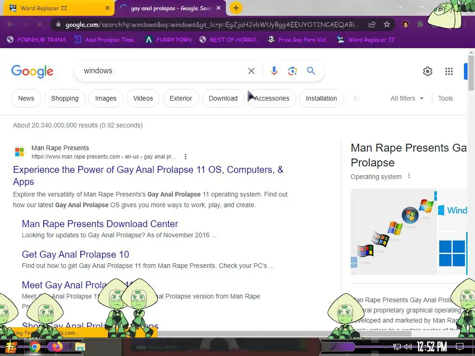This screenshot has width=475, height=356.
Task: Click the browser forward arrow
Action: [25, 24]
